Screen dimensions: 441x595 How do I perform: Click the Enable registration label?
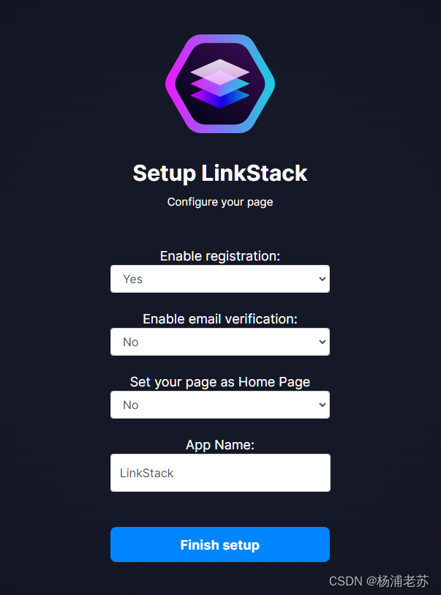219,255
